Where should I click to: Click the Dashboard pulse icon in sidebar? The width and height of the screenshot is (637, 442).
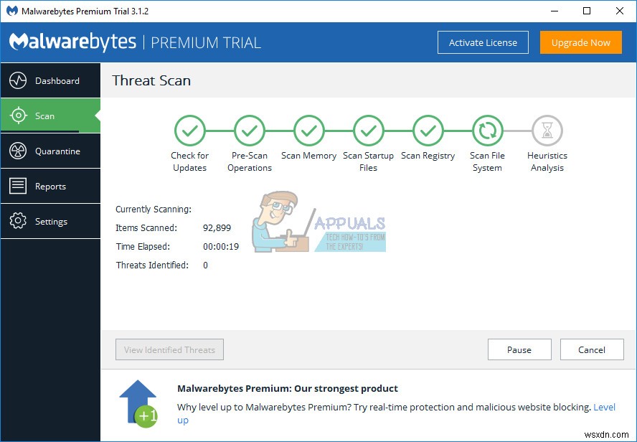(x=18, y=80)
